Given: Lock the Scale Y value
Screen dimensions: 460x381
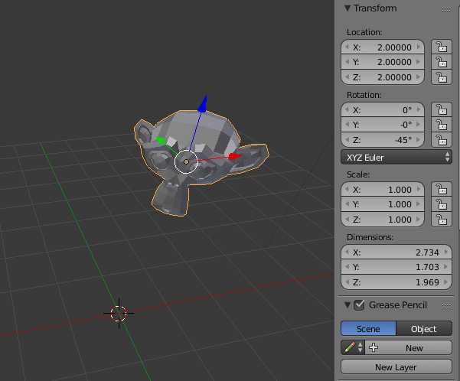Looking at the screenshot, I should [x=442, y=204].
